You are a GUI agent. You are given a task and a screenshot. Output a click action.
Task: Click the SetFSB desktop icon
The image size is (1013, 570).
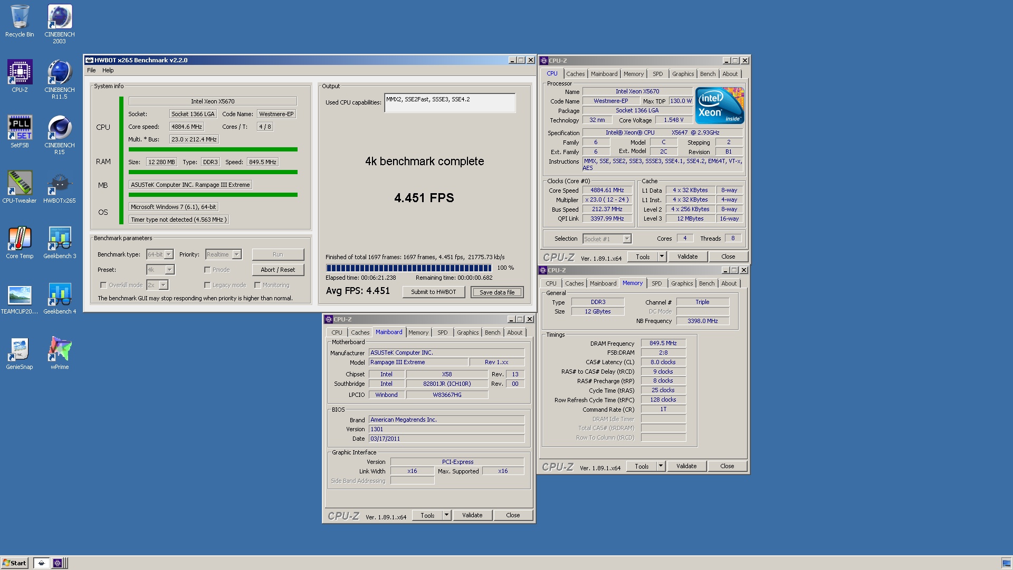(x=20, y=132)
